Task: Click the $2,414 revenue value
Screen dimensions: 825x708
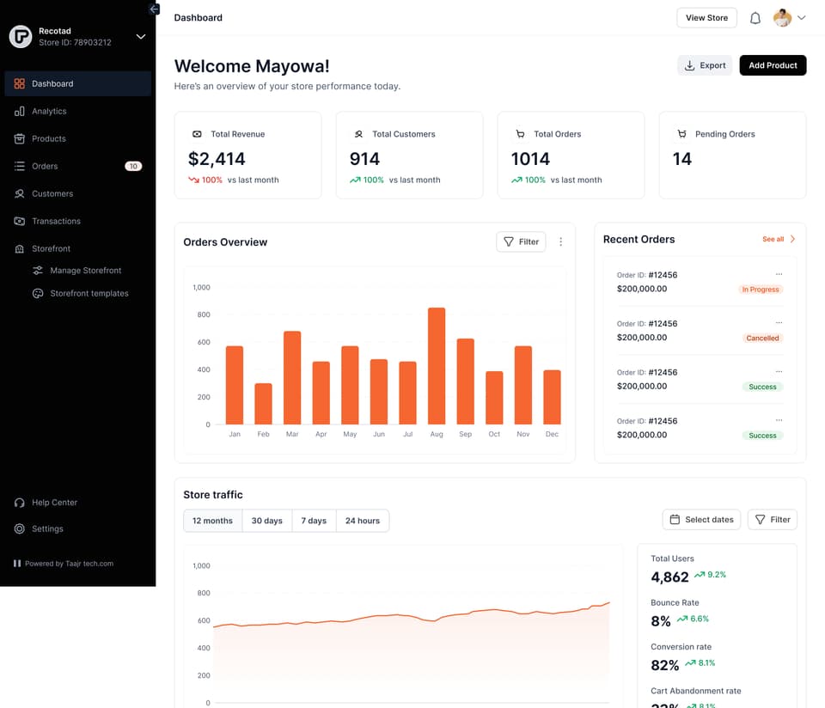Action: pyautogui.click(x=217, y=159)
